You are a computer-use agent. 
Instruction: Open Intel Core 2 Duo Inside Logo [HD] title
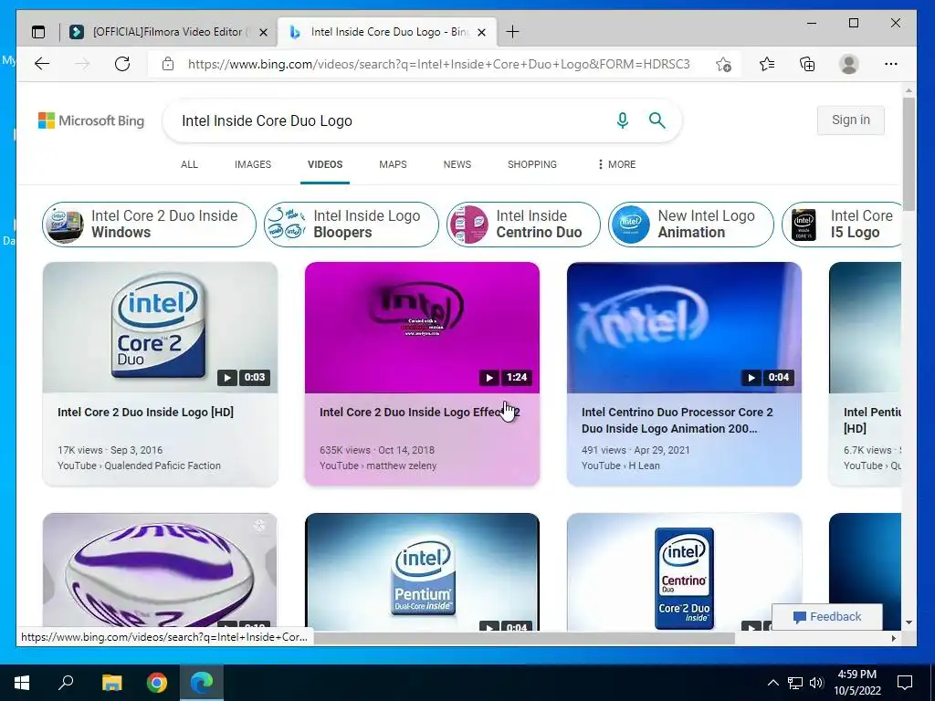[145, 413]
